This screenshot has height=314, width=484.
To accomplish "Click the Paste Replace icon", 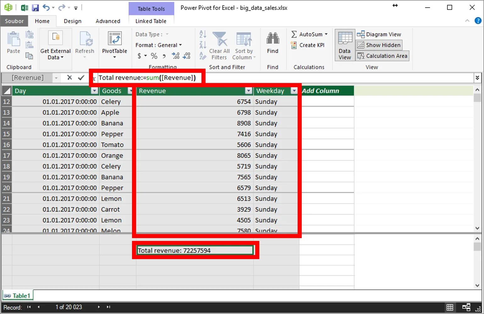I will (30, 45).
